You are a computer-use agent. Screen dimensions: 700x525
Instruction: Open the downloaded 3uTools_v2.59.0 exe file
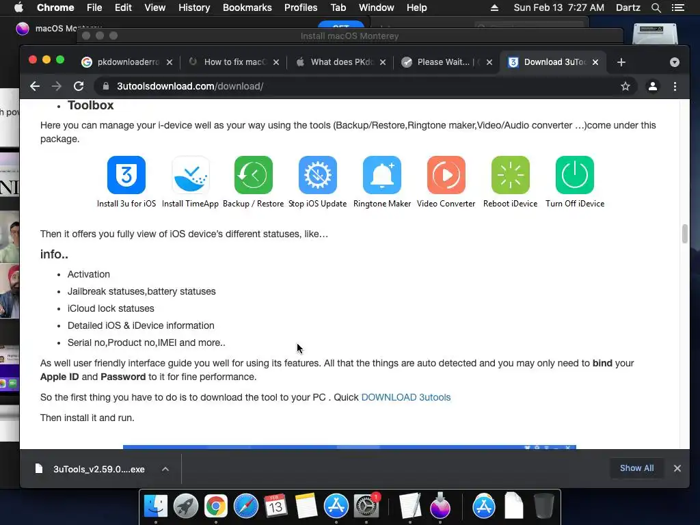point(90,469)
